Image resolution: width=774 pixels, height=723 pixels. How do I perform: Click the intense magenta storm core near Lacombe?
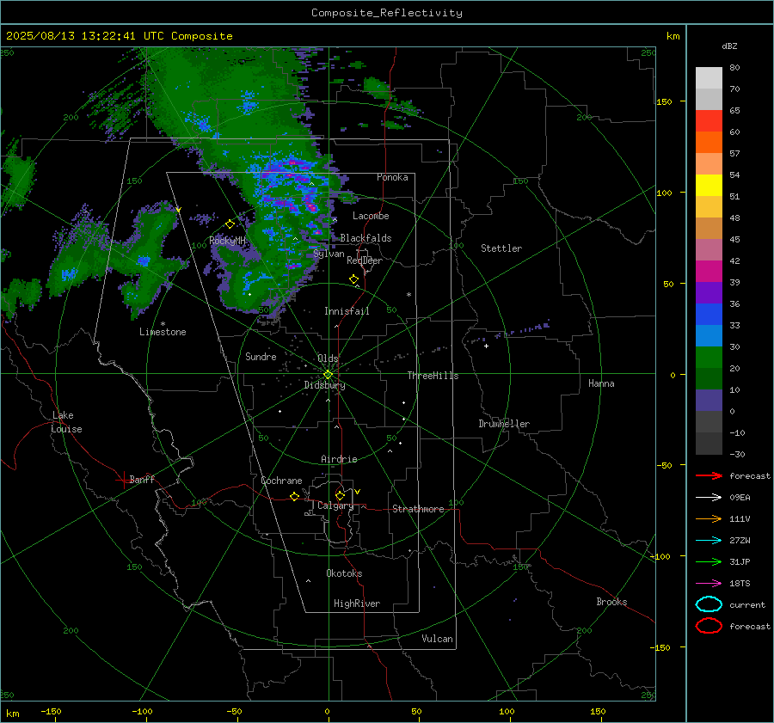[x=311, y=206]
